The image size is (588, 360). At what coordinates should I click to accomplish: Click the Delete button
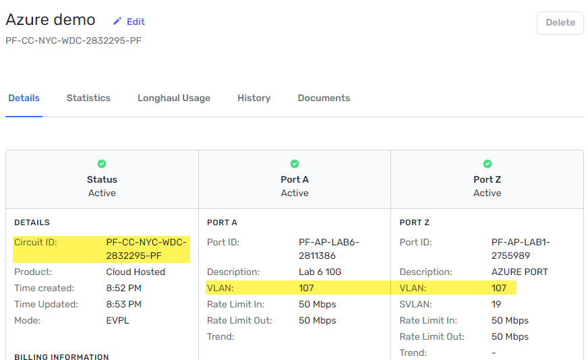(x=560, y=22)
